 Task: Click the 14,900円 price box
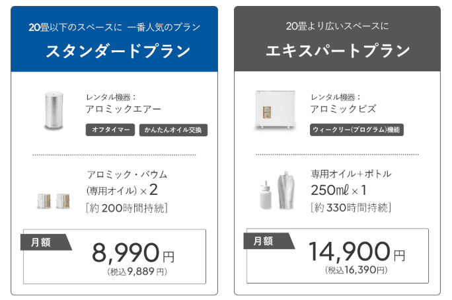pos(338,256)
